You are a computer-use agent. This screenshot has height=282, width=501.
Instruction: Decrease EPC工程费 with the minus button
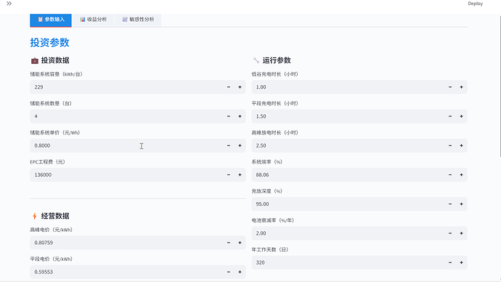coord(229,175)
